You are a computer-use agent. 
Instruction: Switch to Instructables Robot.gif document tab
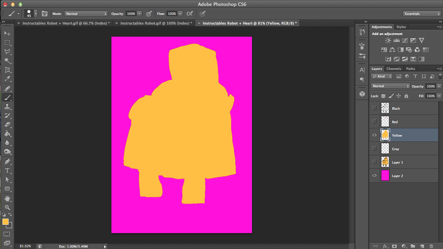[x=156, y=23]
